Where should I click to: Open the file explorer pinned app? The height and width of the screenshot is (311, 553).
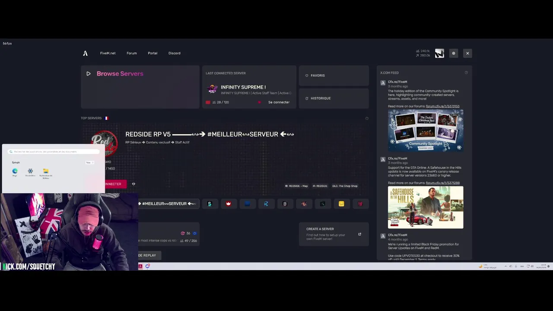pyautogui.click(x=46, y=173)
